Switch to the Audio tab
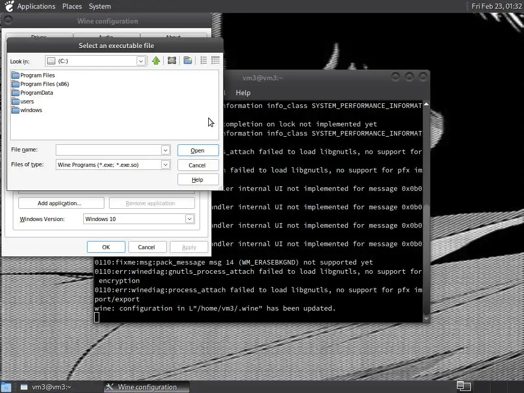Viewport: 524px width, 393px height. 106,35
